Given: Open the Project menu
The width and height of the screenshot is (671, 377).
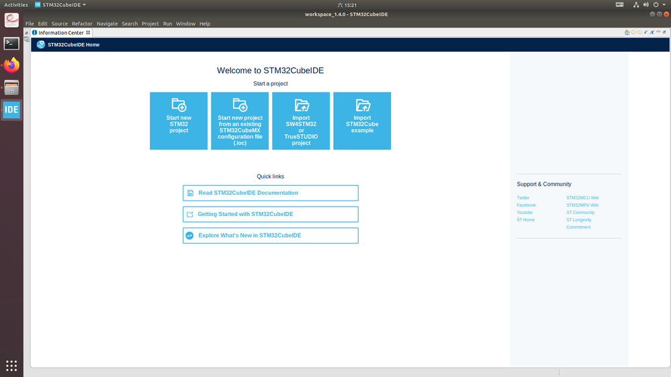Looking at the screenshot, I should [x=150, y=23].
